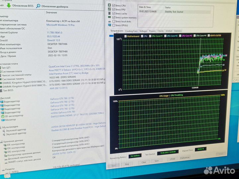Click the Монитор icon in AIDA64 list
This screenshot has height=179, width=239.
tap(3, 120)
